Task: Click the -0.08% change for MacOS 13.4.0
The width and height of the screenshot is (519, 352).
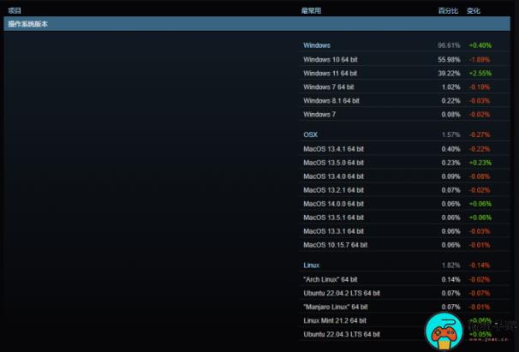Action: [x=480, y=176]
